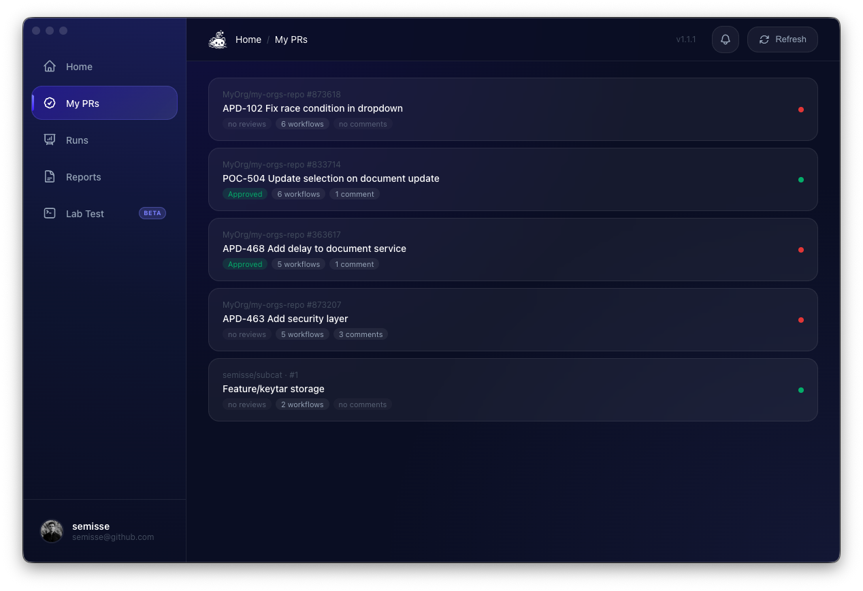Click the Reports document icon
Image resolution: width=863 pixels, height=591 pixels.
(50, 176)
